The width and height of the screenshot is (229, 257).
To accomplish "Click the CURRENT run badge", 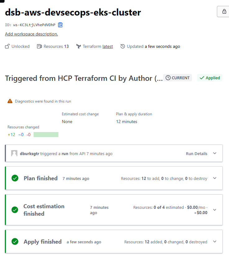I will 177,78.
